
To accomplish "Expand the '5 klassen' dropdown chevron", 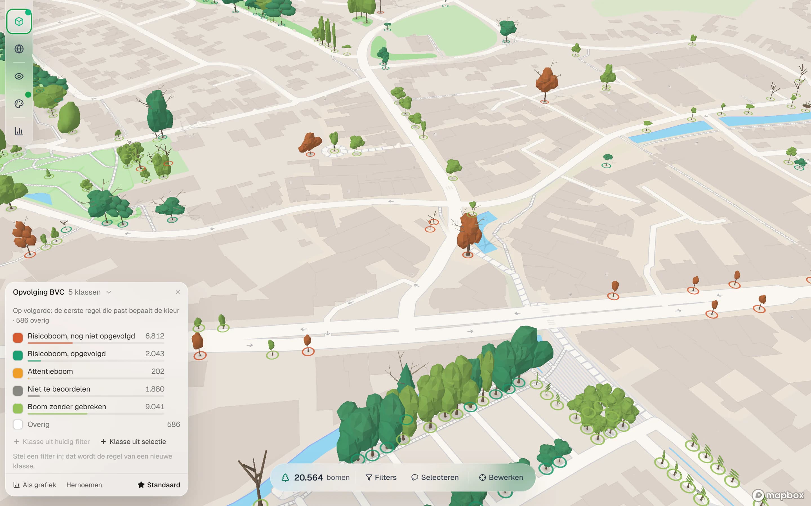I will [109, 292].
